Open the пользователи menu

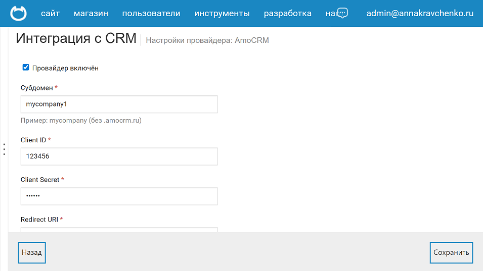click(x=151, y=14)
